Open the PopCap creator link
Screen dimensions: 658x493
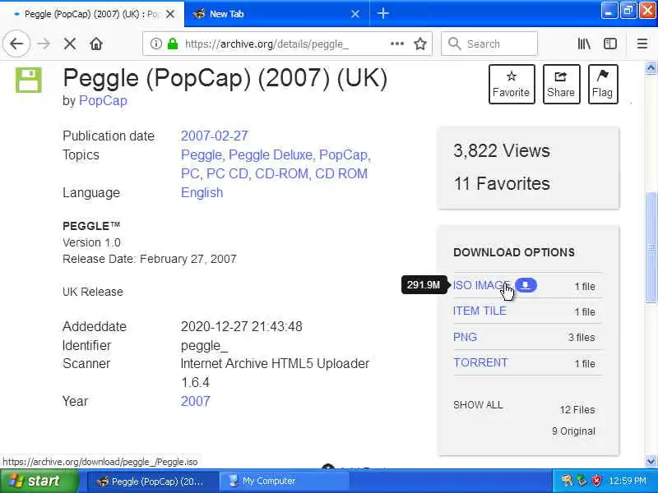pos(103,100)
